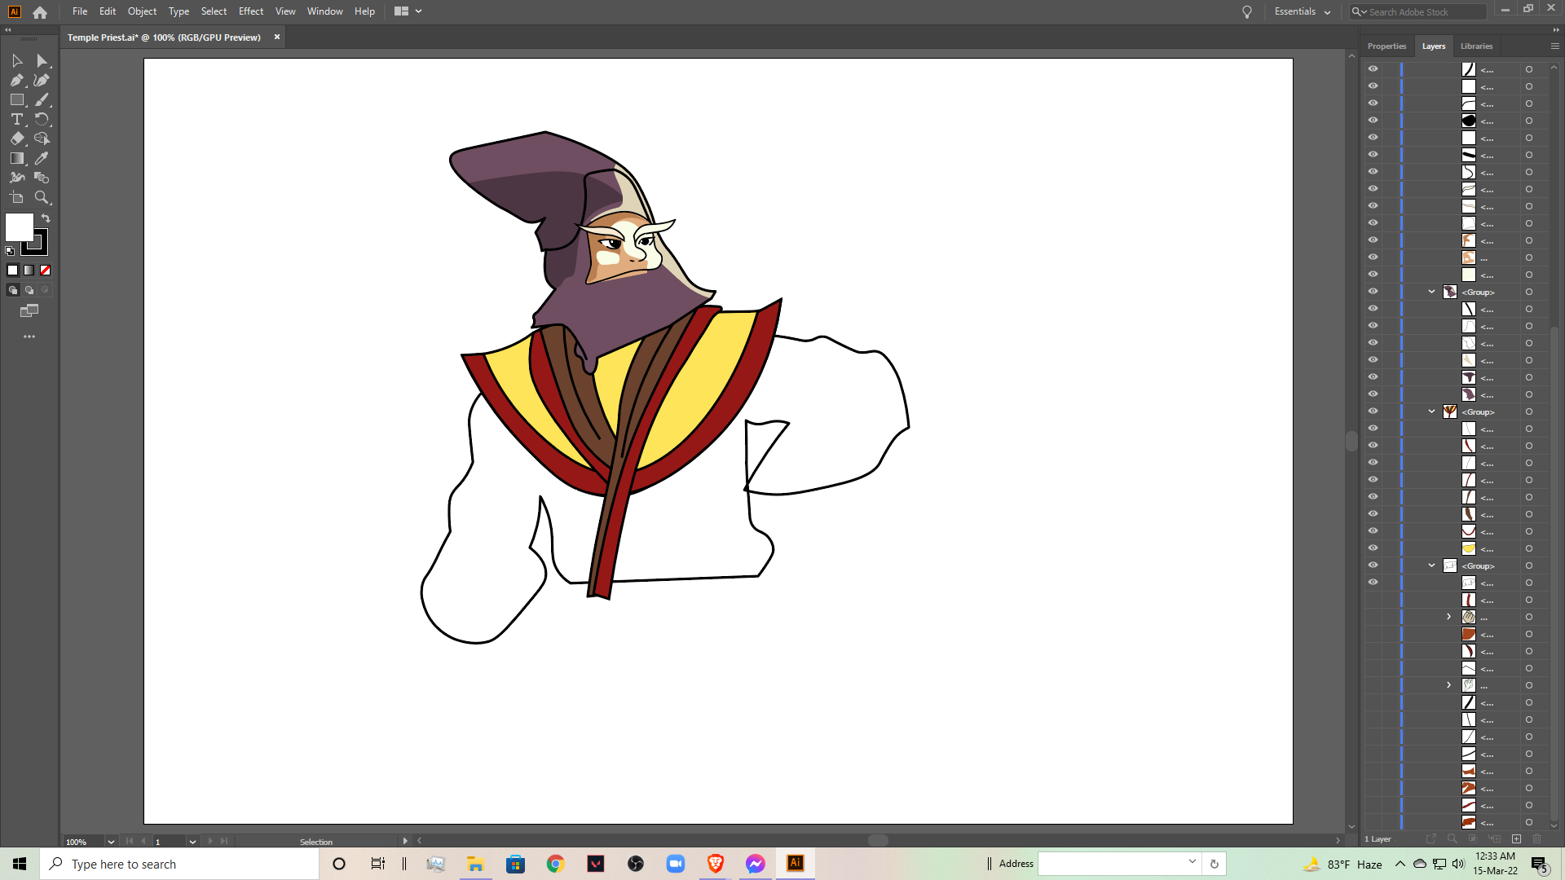
Task: Hide the purple hood Group layer
Action: click(x=1373, y=292)
